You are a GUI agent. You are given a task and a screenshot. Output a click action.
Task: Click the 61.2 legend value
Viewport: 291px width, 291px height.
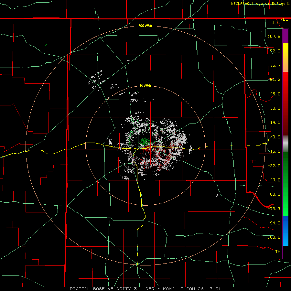coord(275,80)
